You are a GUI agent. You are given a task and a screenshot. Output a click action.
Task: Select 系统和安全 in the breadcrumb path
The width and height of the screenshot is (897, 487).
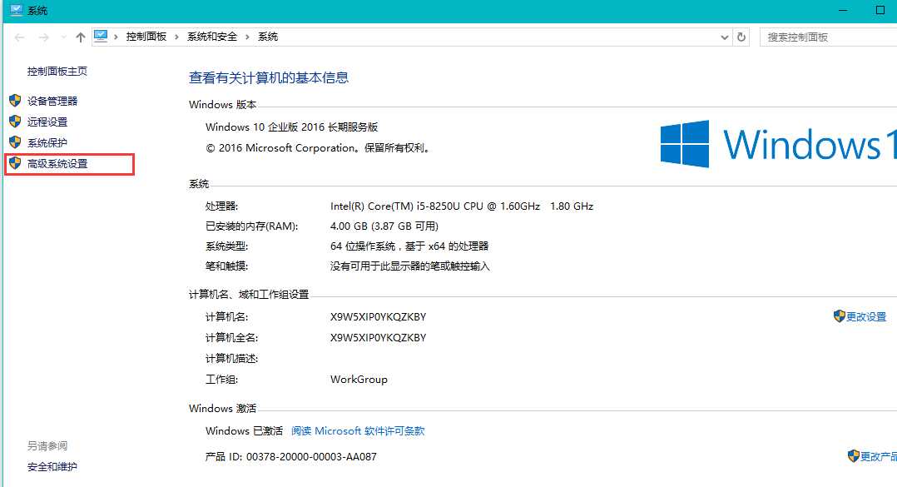click(211, 37)
